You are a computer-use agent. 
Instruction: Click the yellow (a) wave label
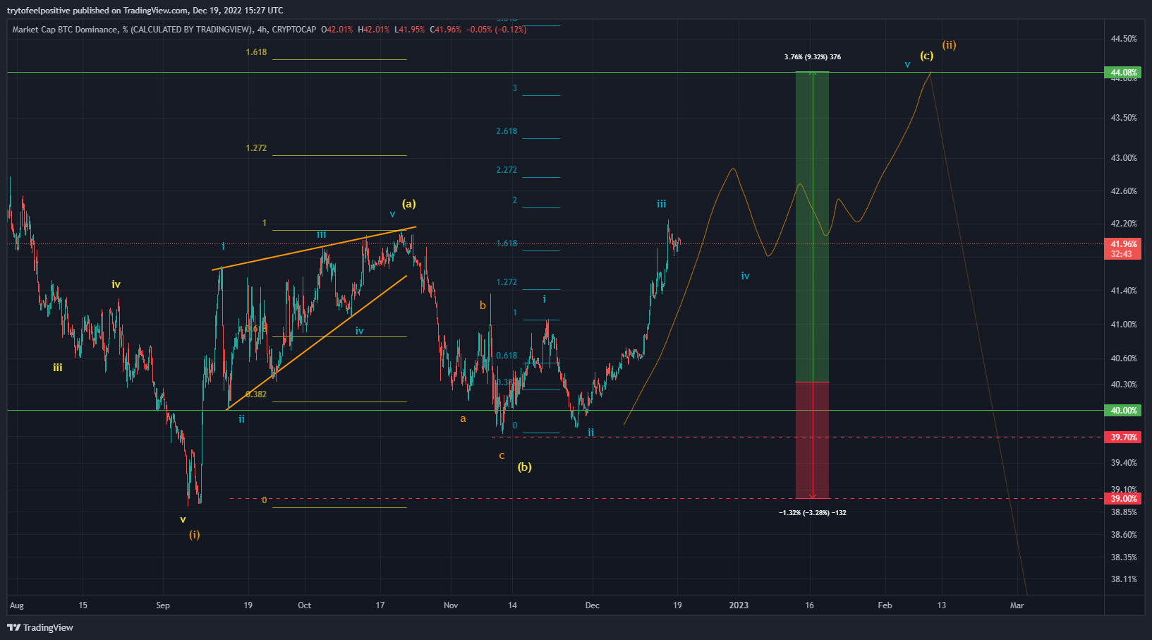coord(409,204)
